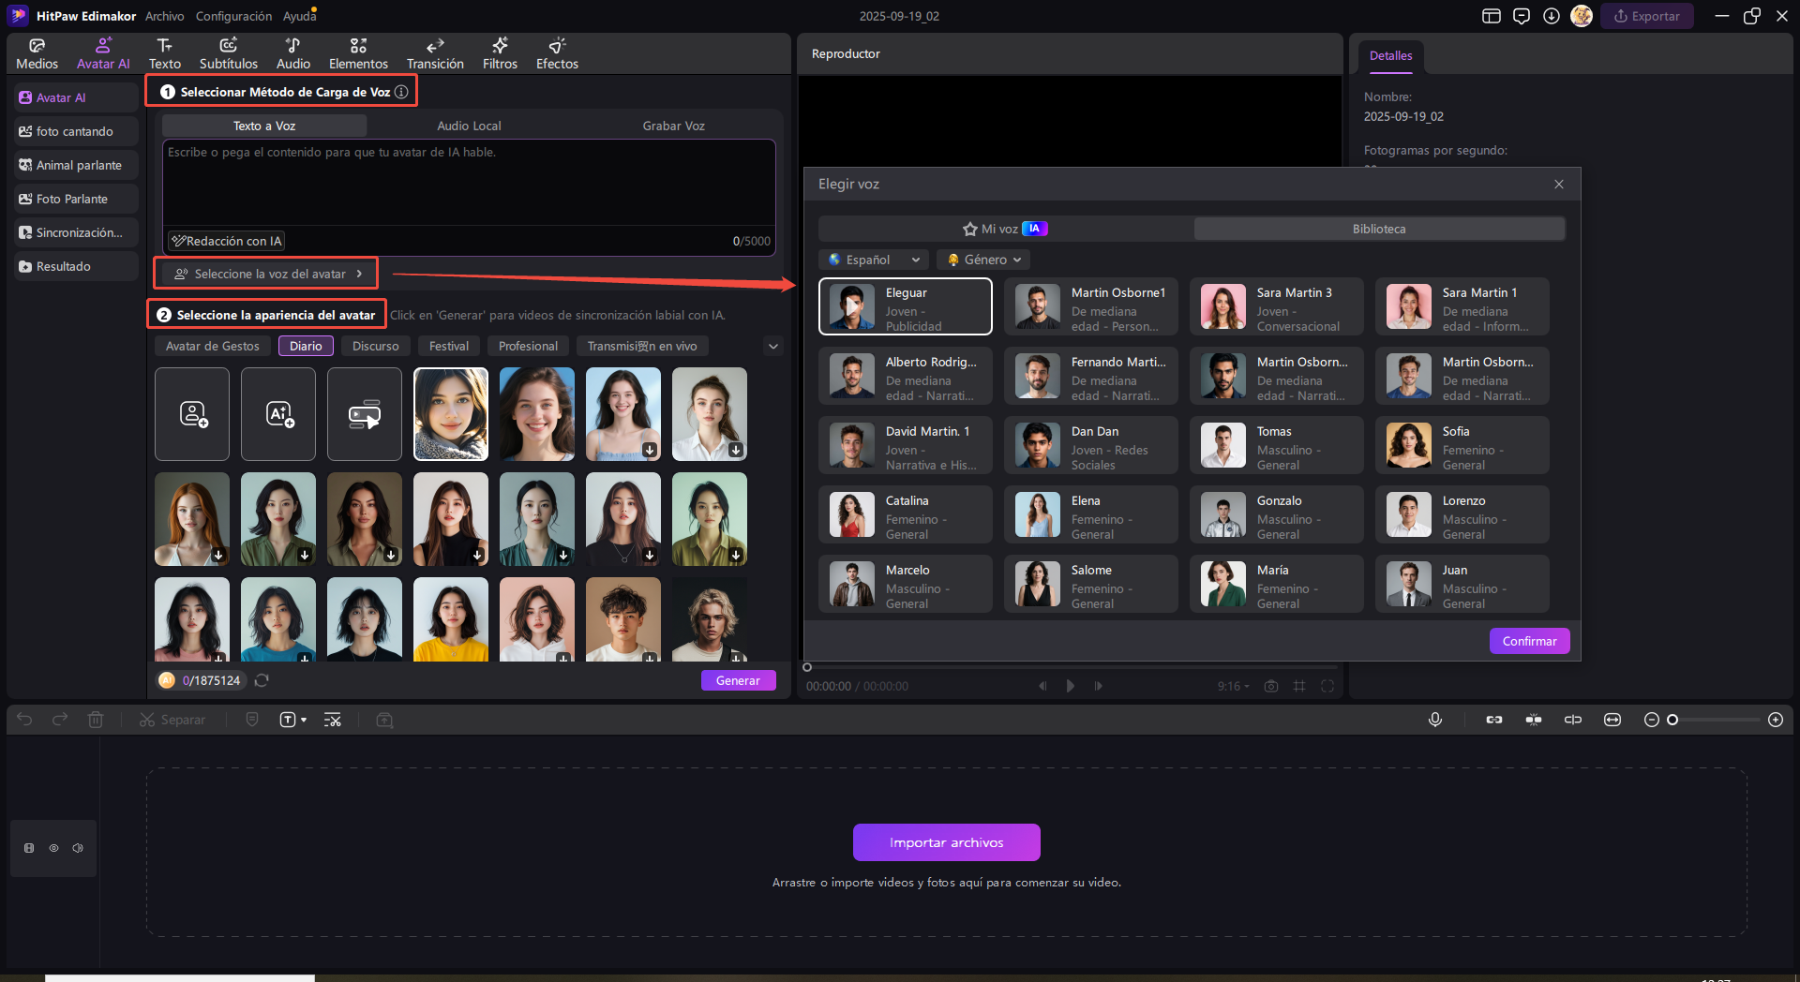The image size is (1800, 982).
Task: Click the microphone record icon
Action: coord(1434,720)
